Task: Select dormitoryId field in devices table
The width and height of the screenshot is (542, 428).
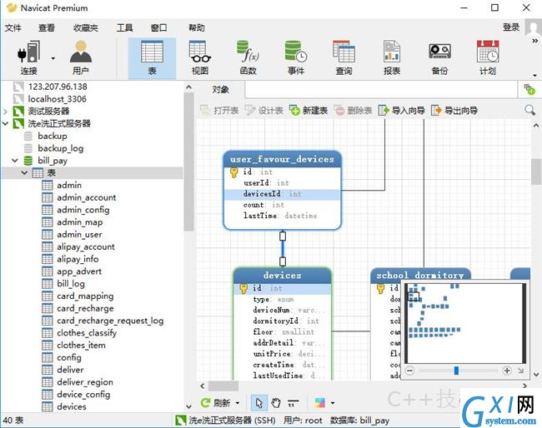Action: [x=283, y=321]
